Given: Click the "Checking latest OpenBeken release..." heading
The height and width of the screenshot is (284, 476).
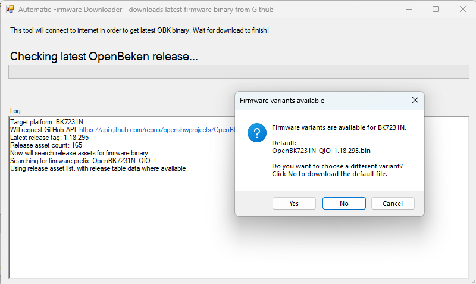Looking at the screenshot, I should click(x=104, y=57).
